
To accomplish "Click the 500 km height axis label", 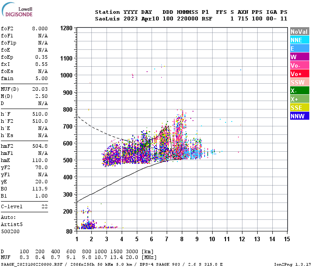I will 68,160.
